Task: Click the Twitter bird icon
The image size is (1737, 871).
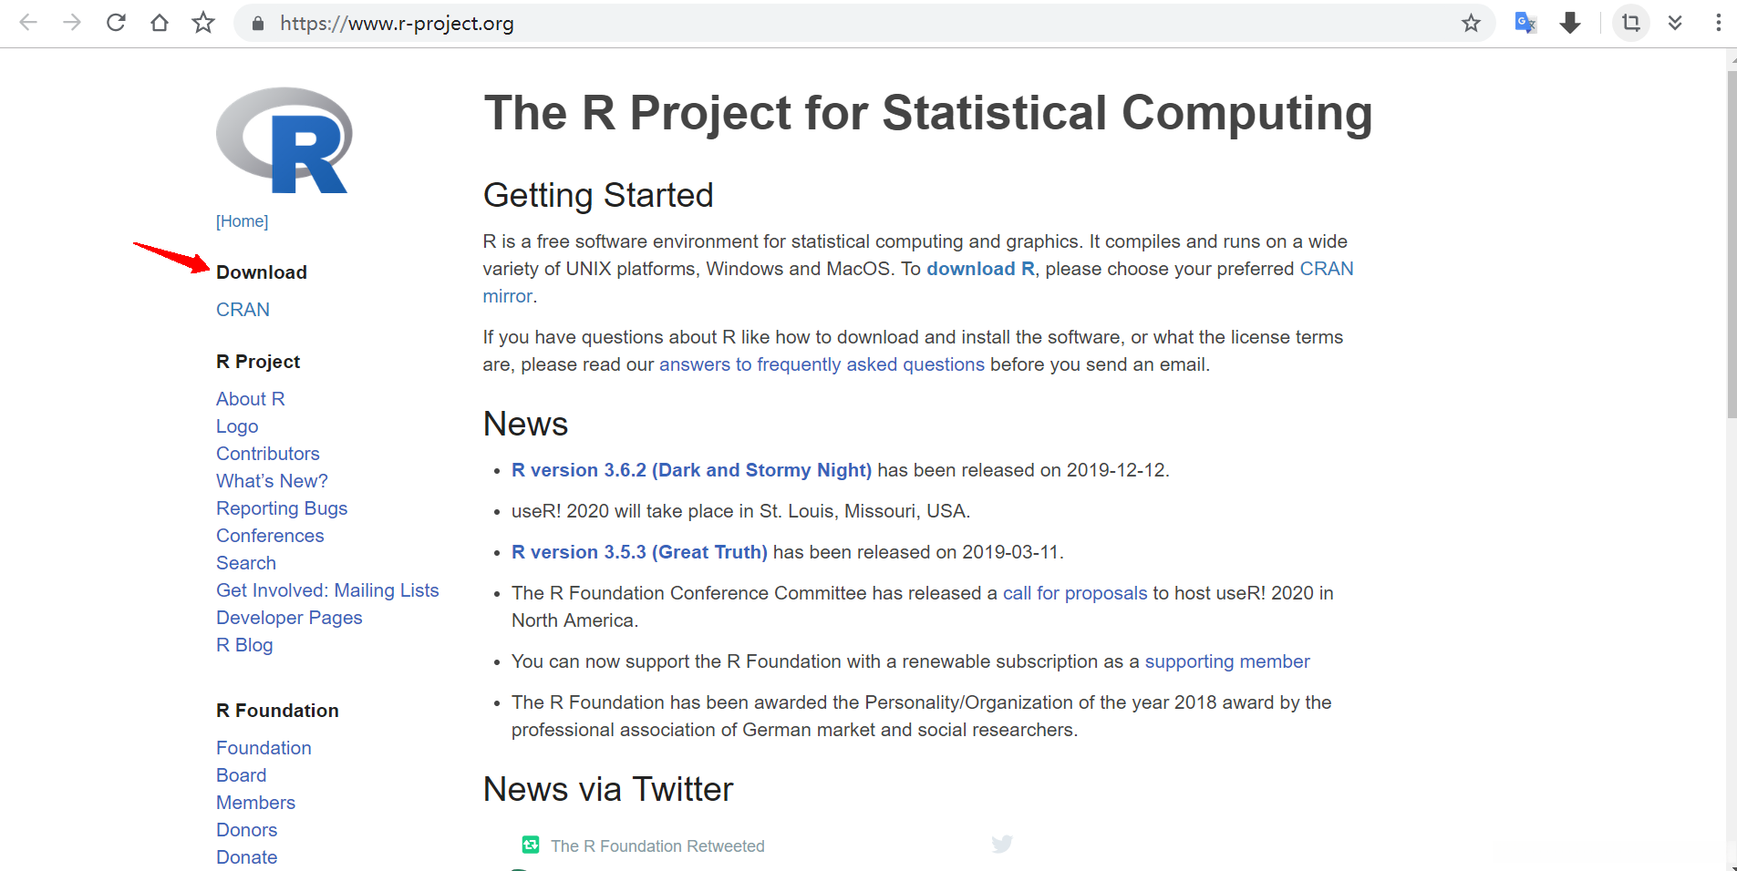Action: (1002, 845)
